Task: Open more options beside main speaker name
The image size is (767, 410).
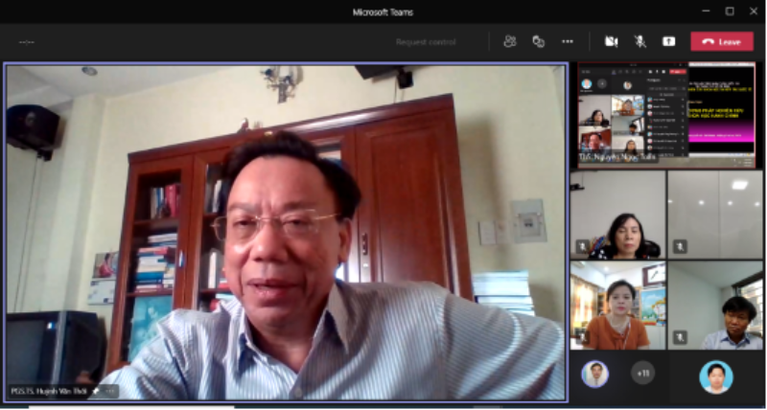Action: tap(110, 391)
